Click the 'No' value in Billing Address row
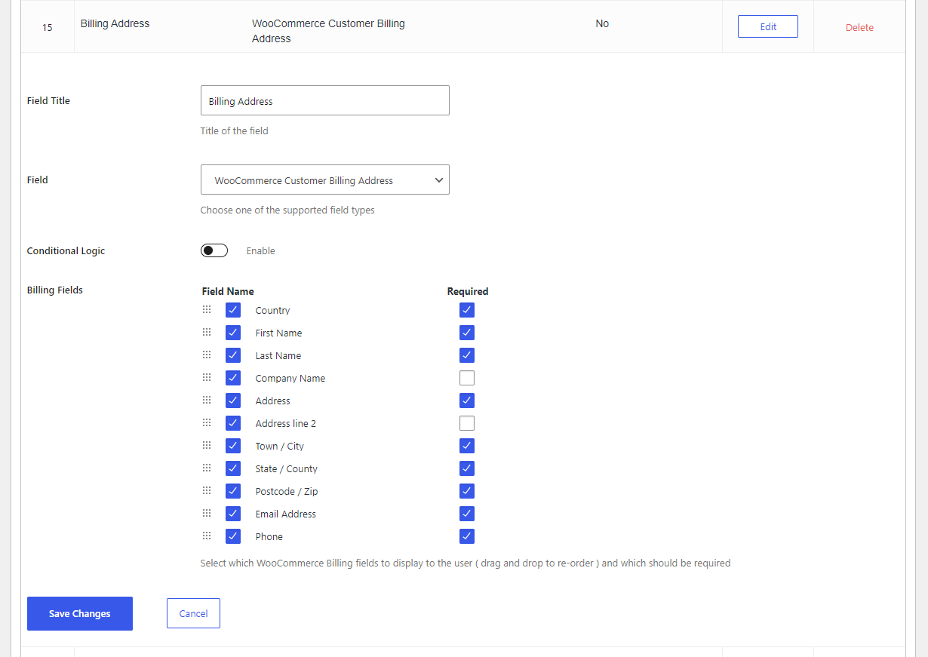The height and width of the screenshot is (657, 928). click(602, 23)
